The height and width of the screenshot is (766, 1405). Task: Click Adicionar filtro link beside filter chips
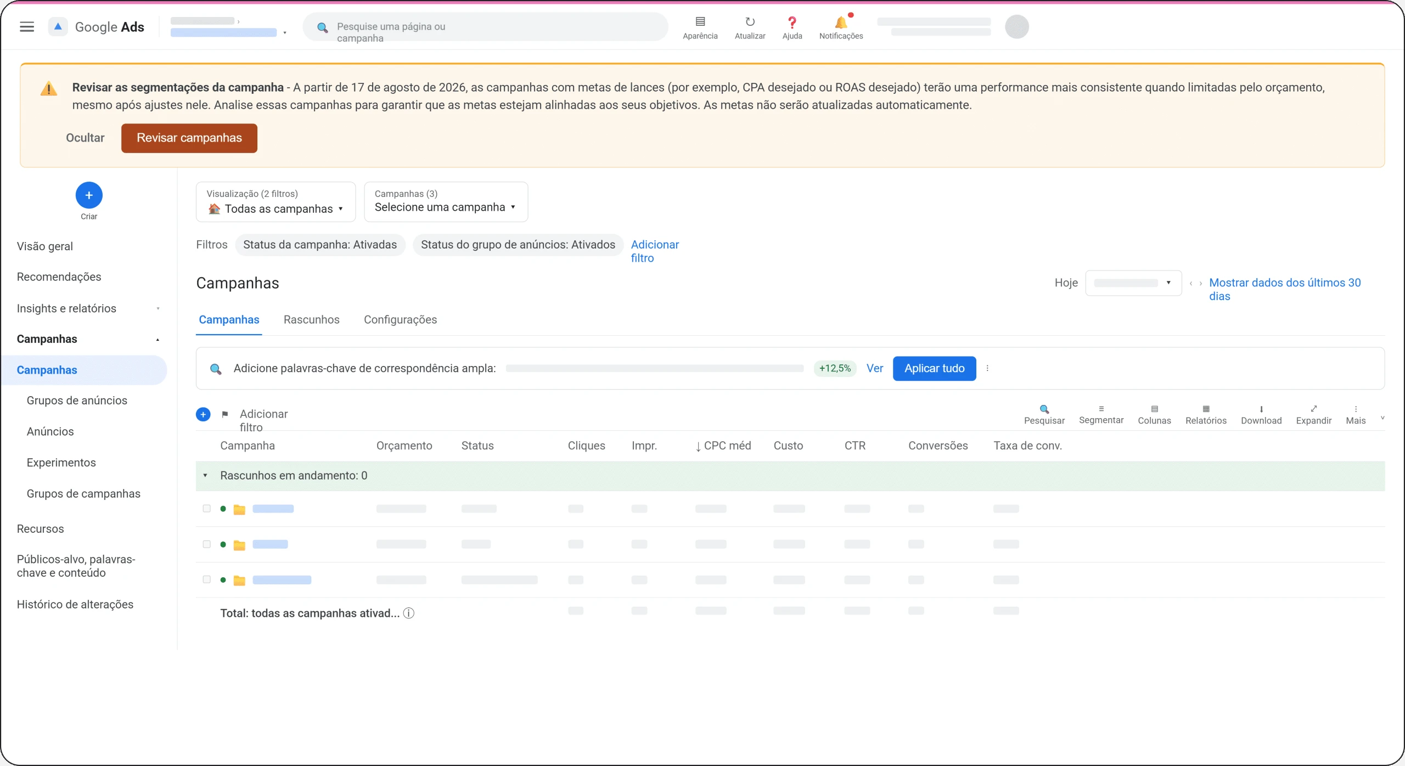[x=654, y=251]
